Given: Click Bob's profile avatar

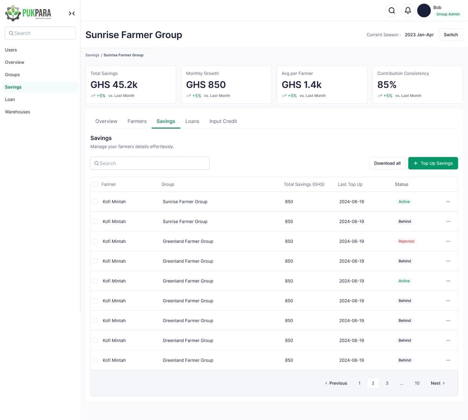Looking at the screenshot, I should [424, 11].
